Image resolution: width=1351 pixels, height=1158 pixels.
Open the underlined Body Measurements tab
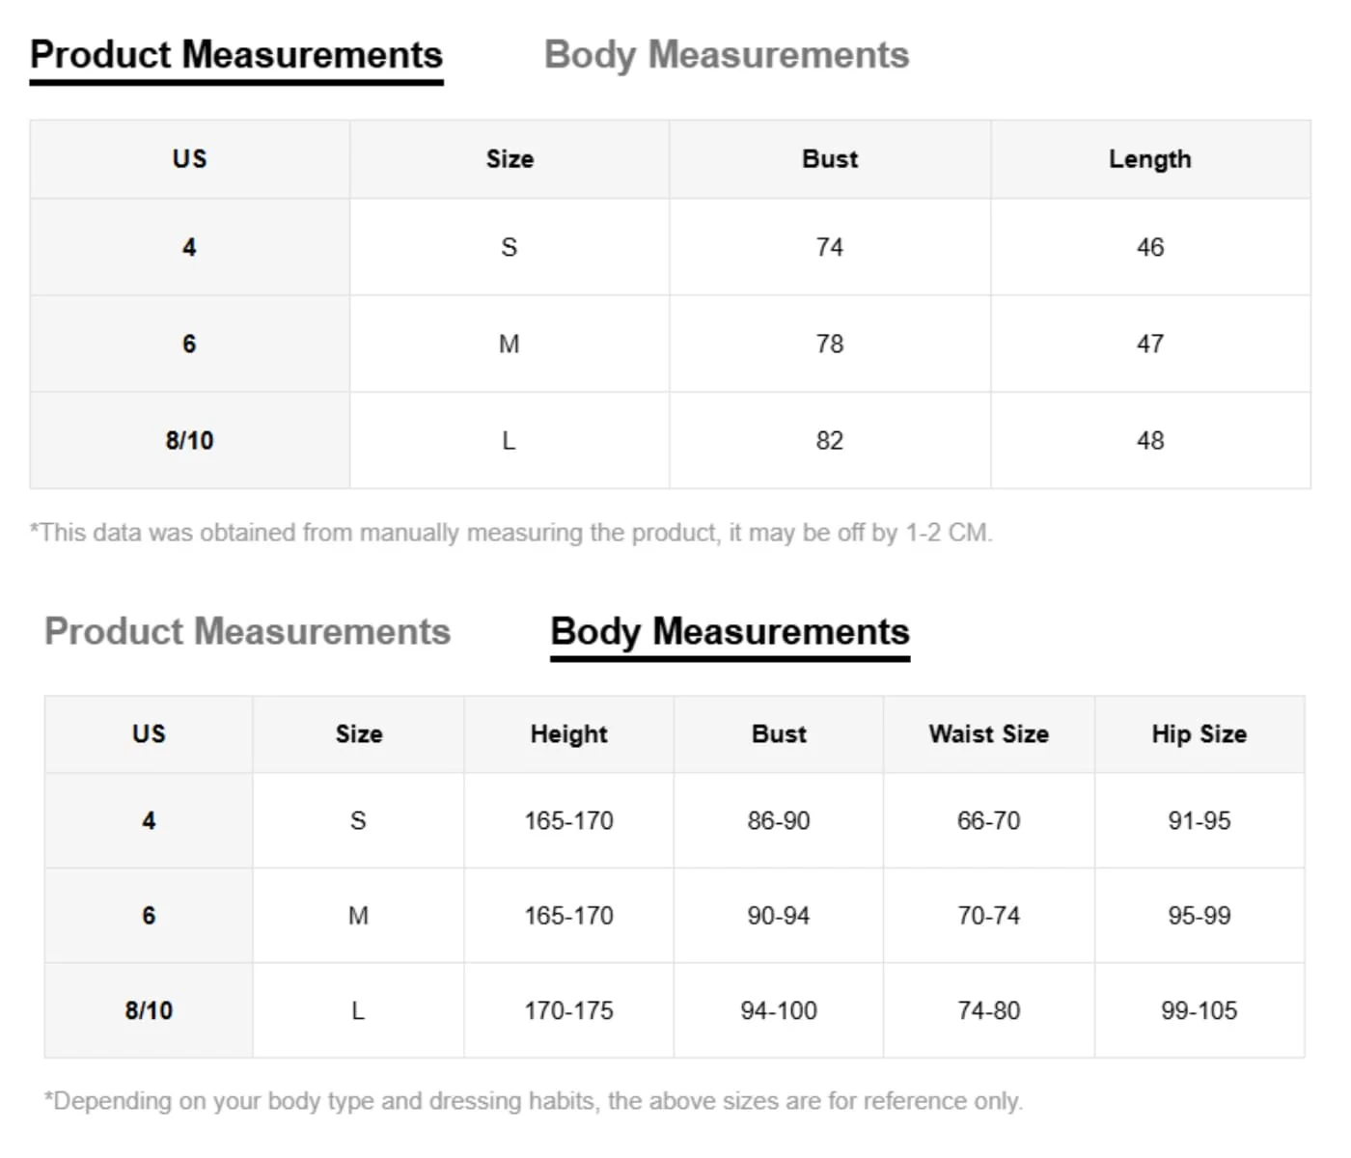(730, 632)
